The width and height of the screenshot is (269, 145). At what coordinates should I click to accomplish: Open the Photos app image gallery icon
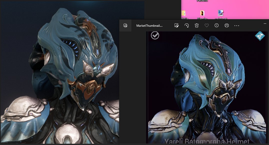pos(125,25)
